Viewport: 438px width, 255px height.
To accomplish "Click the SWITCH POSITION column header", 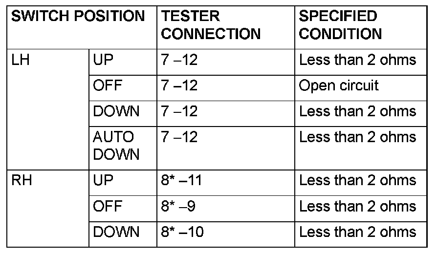I will [x=78, y=17].
